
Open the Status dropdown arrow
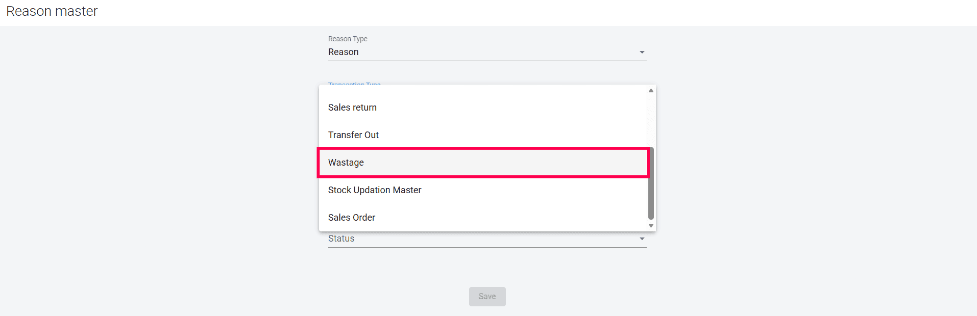pos(642,239)
